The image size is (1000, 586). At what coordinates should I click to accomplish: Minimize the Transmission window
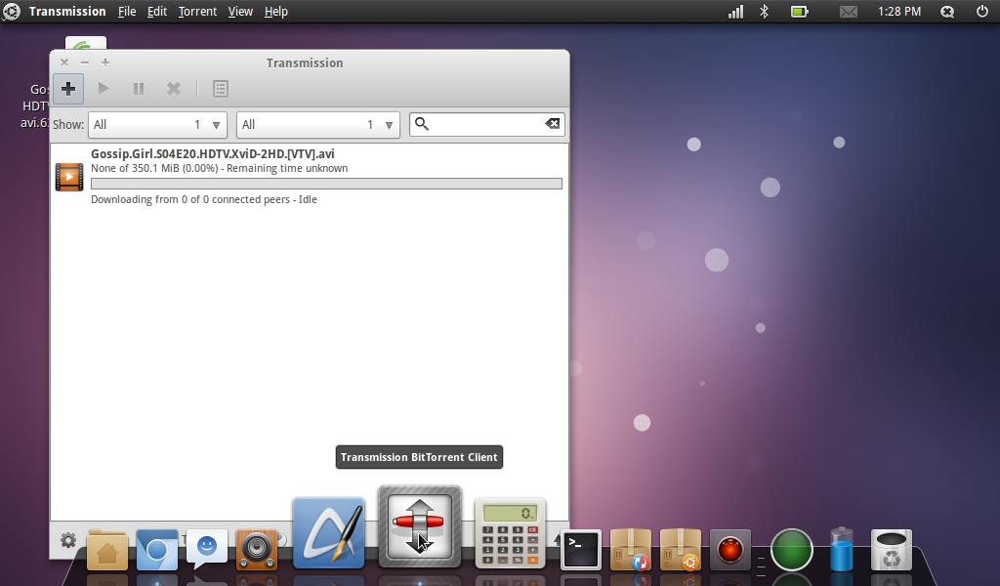(85, 63)
